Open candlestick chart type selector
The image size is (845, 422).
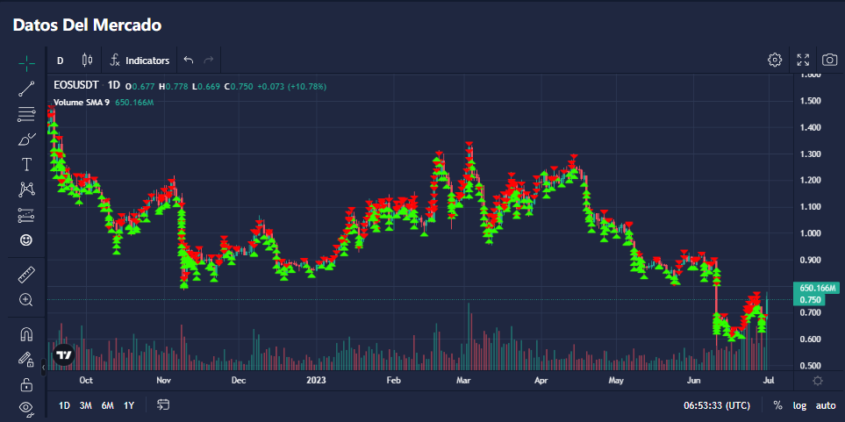86,61
